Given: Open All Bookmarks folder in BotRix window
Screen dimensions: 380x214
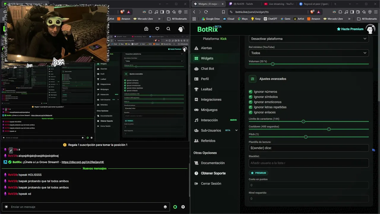Looking at the screenshot, I should click(x=367, y=19).
